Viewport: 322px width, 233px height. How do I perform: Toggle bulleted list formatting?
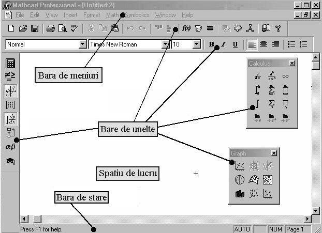coord(291,44)
